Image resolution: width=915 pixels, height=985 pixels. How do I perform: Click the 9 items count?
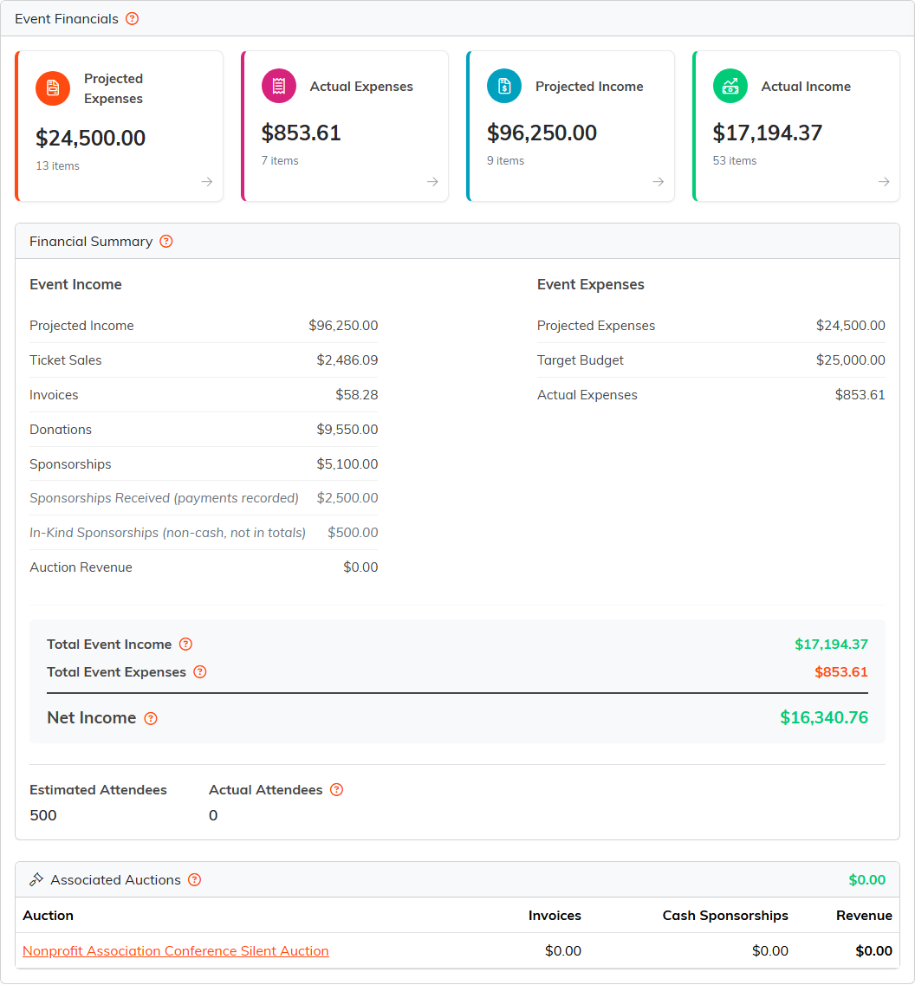[x=505, y=161]
